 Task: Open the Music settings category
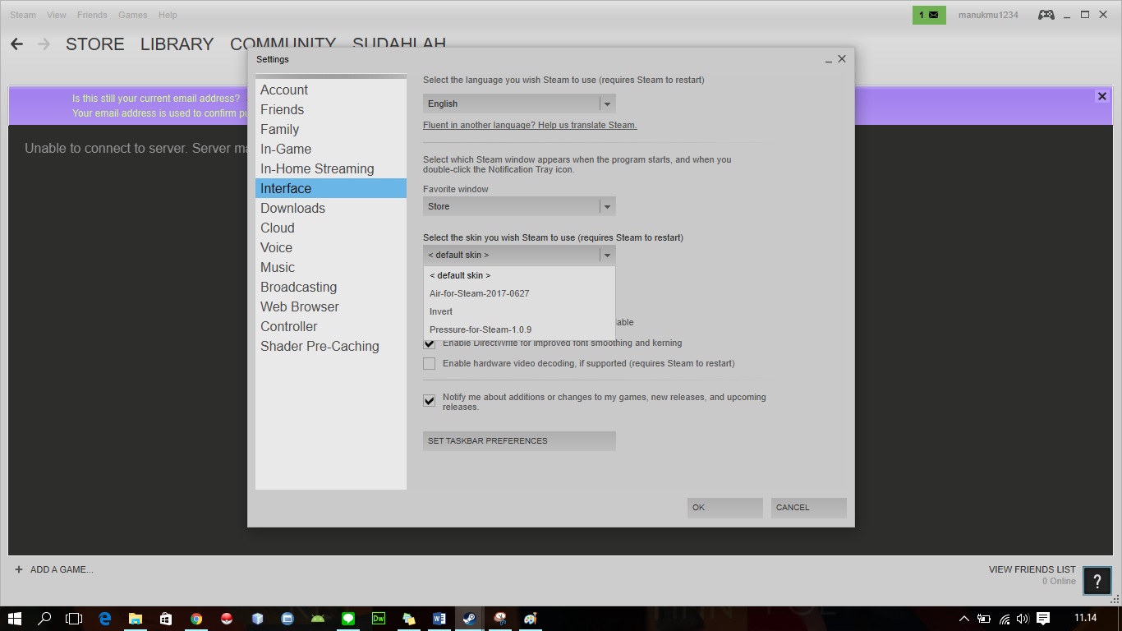click(331, 267)
